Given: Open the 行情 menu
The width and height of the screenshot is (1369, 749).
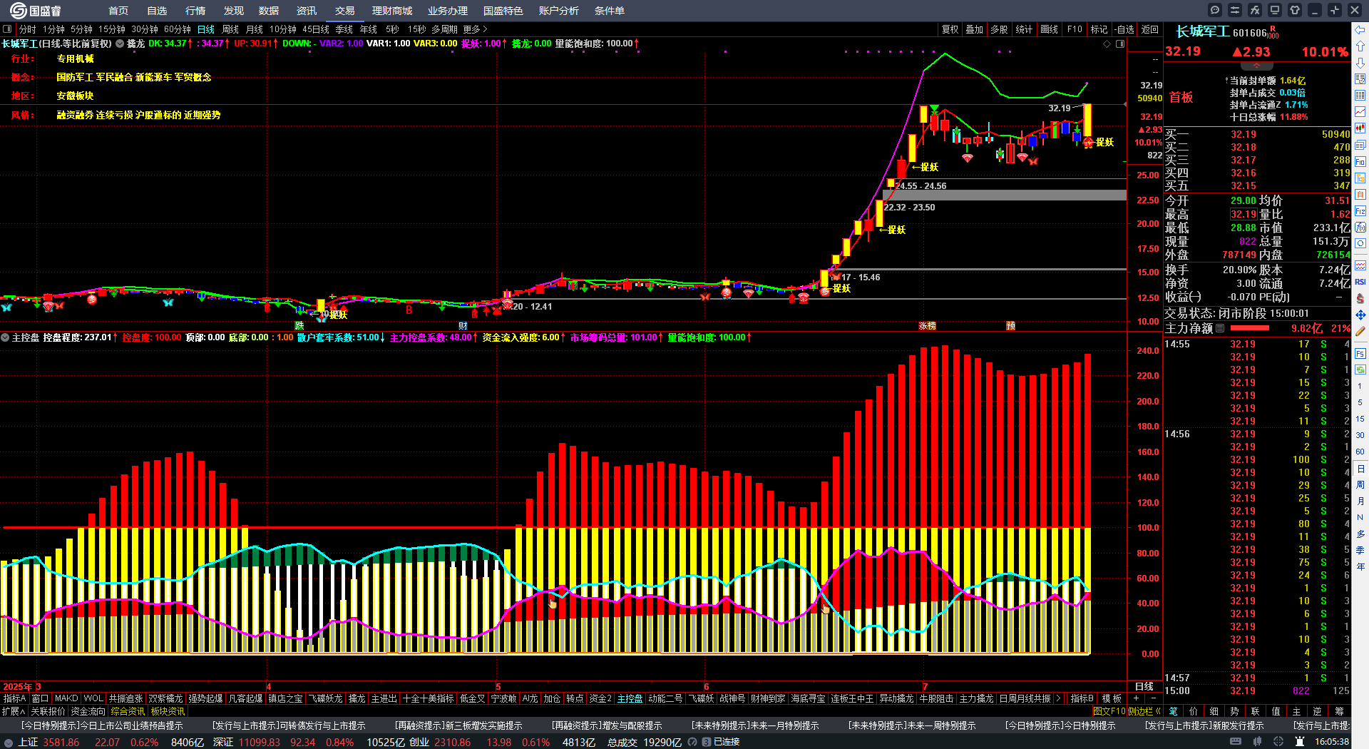Looking at the screenshot, I should click(195, 11).
